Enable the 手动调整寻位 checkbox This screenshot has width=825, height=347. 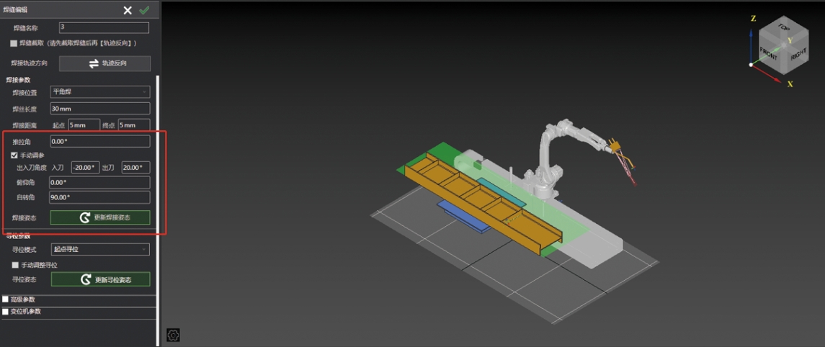click(x=15, y=265)
